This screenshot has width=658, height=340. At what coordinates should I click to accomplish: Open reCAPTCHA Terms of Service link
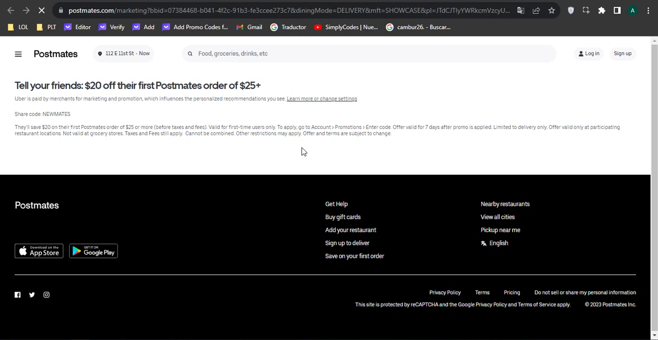point(536,304)
